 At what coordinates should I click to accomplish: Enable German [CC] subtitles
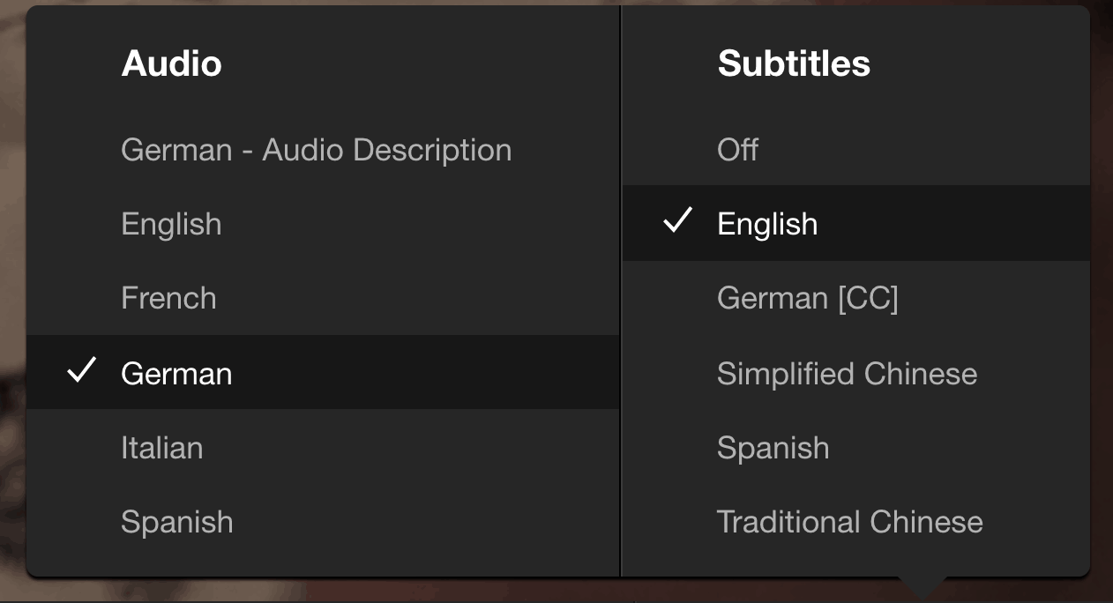pos(808,298)
